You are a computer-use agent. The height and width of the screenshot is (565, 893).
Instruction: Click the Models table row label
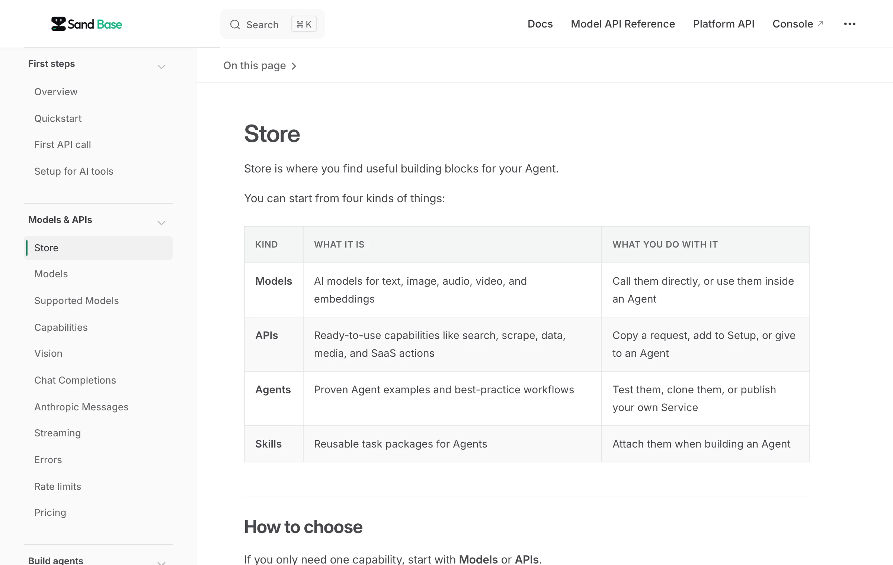click(273, 281)
